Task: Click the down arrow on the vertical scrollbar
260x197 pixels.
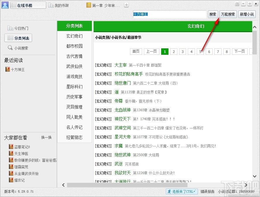Action: [255, 176]
